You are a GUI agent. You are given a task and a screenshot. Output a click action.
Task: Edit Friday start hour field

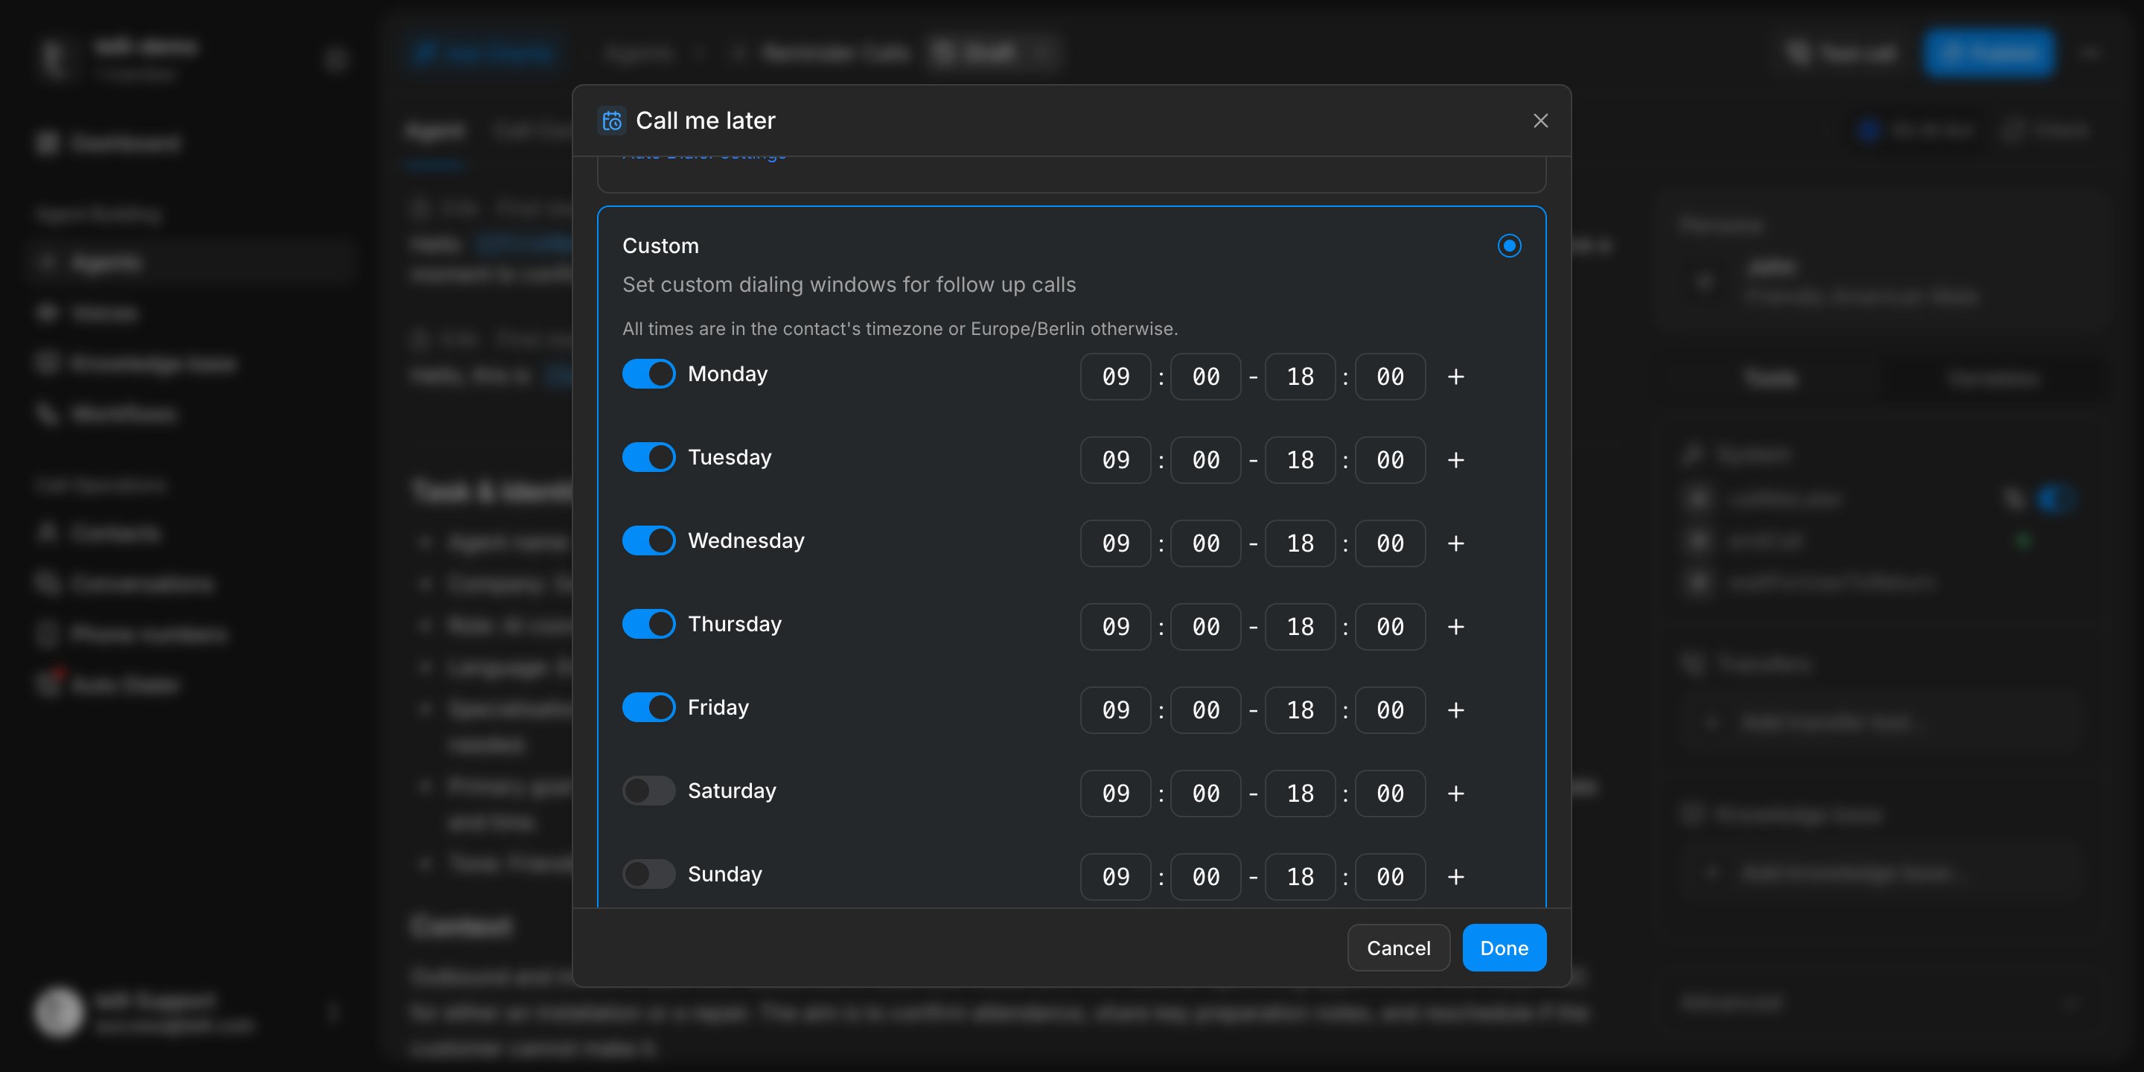point(1115,709)
